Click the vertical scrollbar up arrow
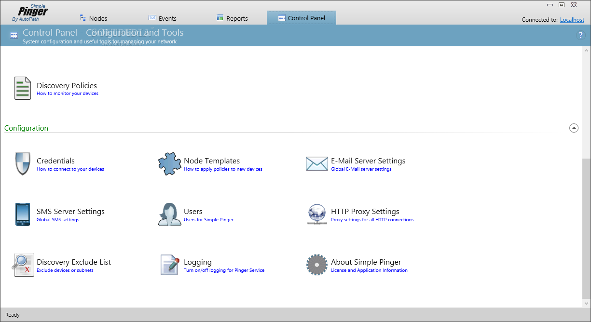This screenshot has width=591, height=322. 587,50
